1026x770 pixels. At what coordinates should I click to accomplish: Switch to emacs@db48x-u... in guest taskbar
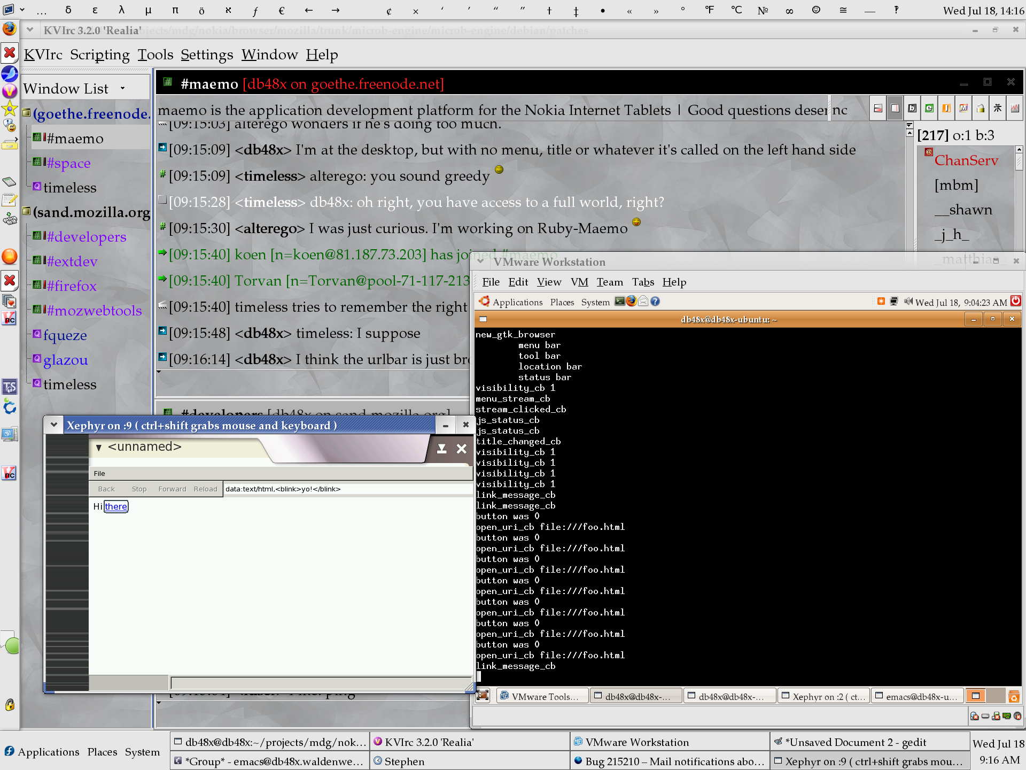[x=918, y=696]
